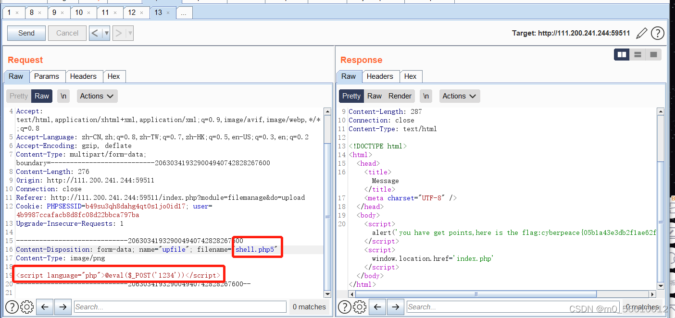Image resolution: width=675 pixels, height=318 pixels.
Task: Click the Upgrade-Insecure-Requests header line
Action: coord(70,224)
